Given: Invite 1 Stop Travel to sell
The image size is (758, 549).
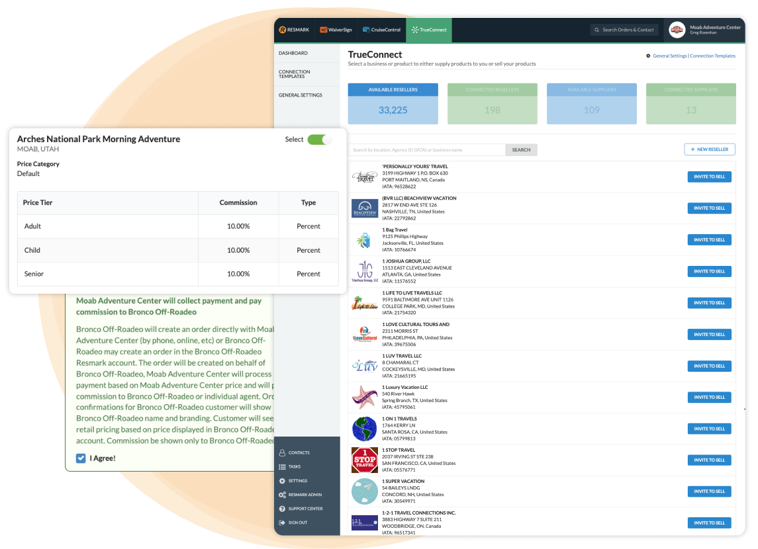Looking at the screenshot, I should pos(709,460).
